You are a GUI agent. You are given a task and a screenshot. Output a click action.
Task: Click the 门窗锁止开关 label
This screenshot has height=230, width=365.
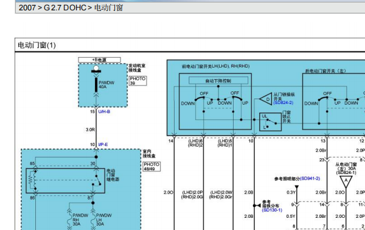pos(287,117)
